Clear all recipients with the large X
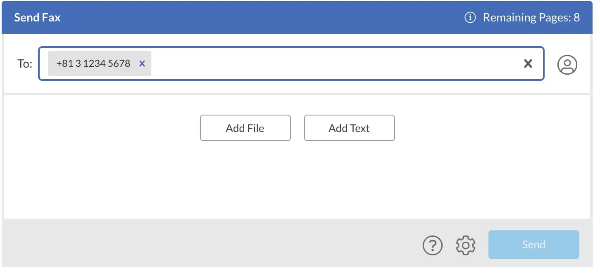Image resolution: width=600 pixels, height=278 pixels. click(528, 64)
